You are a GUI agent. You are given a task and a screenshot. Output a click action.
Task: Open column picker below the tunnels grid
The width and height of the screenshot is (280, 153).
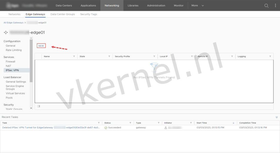point(39,106)
